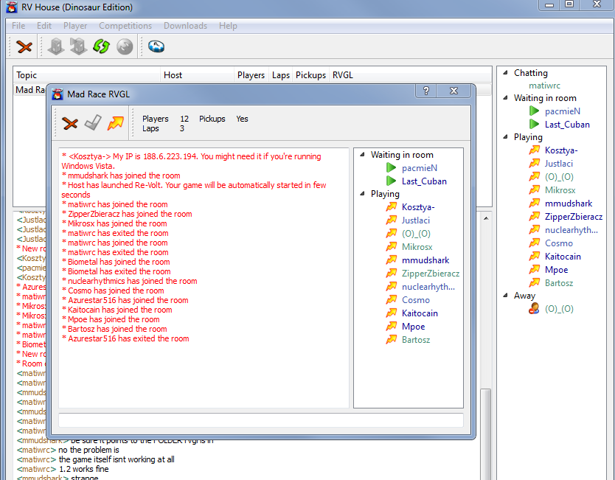Select (O)_(O) in the dialog Playing list
615x480 pixels.
point(416,233)
